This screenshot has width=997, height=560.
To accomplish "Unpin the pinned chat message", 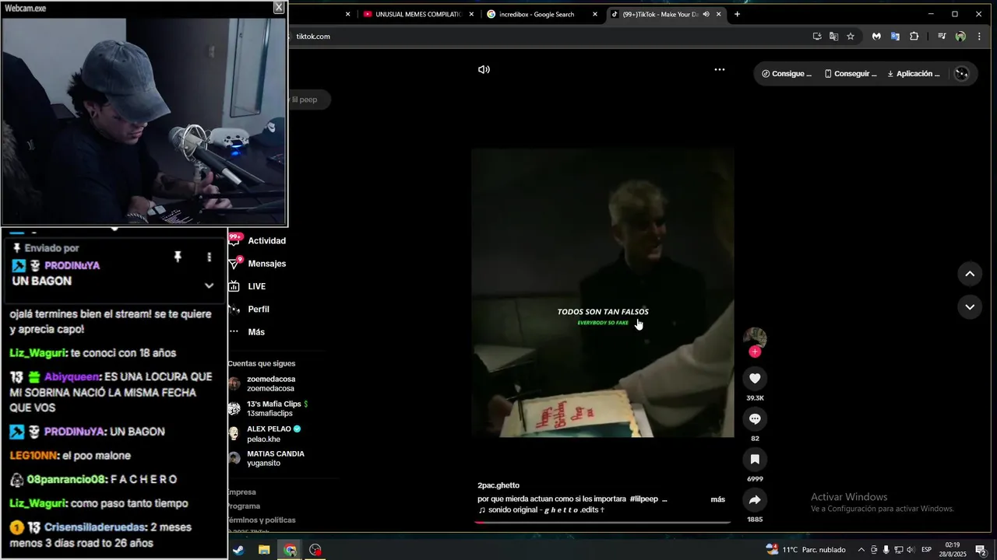I will click(x=178, y=257).
